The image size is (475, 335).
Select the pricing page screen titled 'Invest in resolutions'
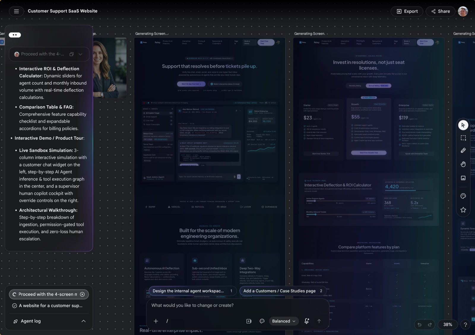tap(369, 186)
